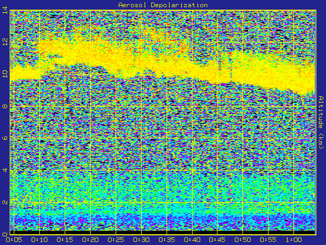Select the 0:40 time axis label

click(193, 239)
